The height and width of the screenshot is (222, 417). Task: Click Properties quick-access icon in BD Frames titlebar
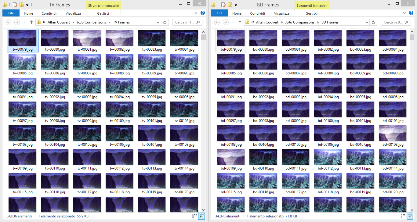coord(223,5)
